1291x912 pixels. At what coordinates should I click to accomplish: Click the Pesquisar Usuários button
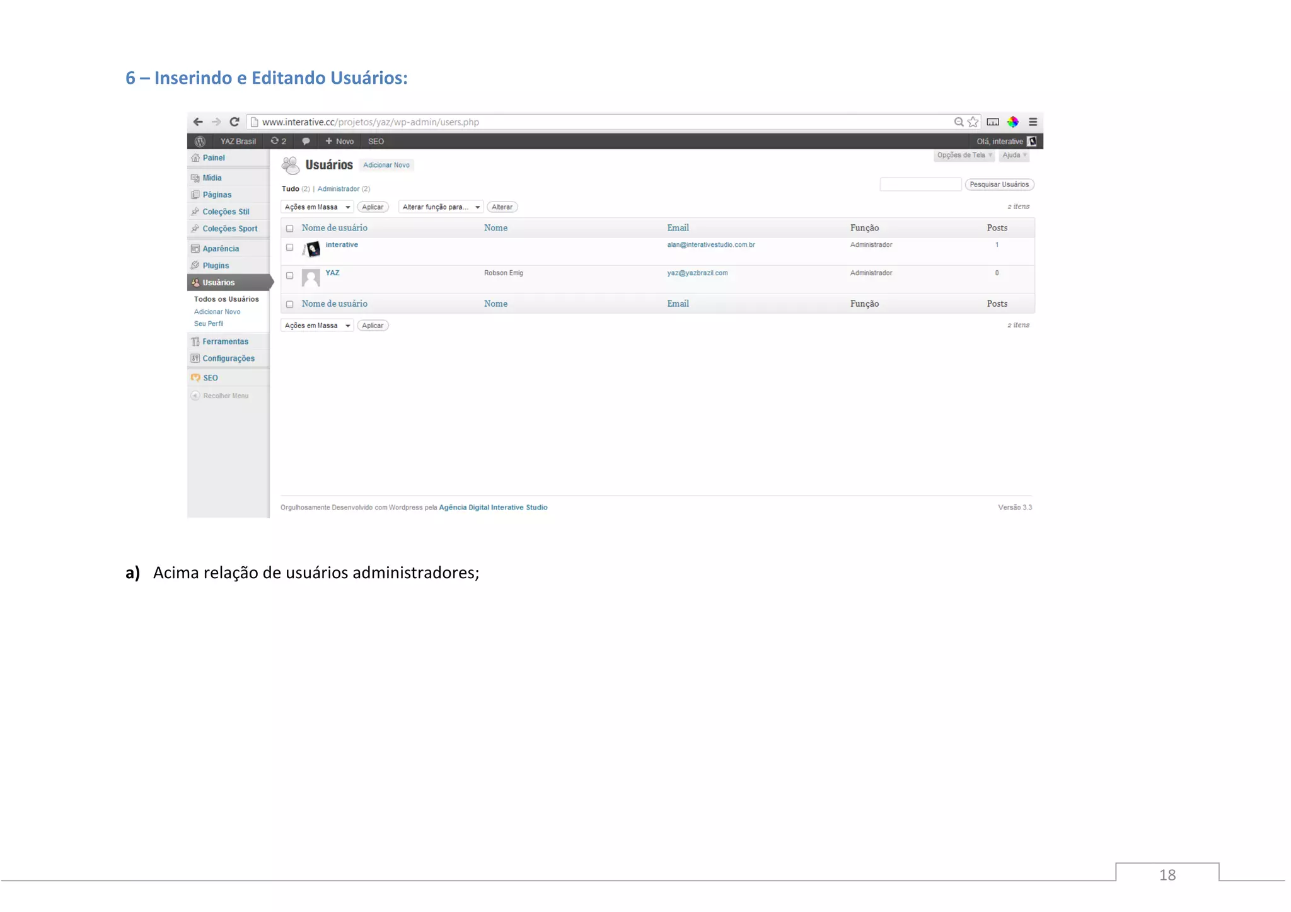pos(999,185)
